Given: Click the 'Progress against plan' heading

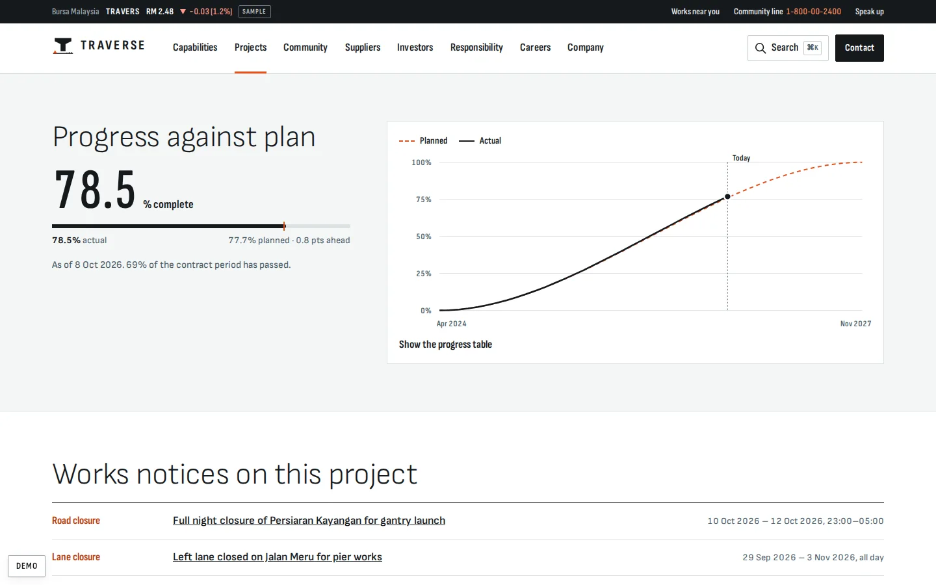Looking at the screenshot, I should pos(184,137).
